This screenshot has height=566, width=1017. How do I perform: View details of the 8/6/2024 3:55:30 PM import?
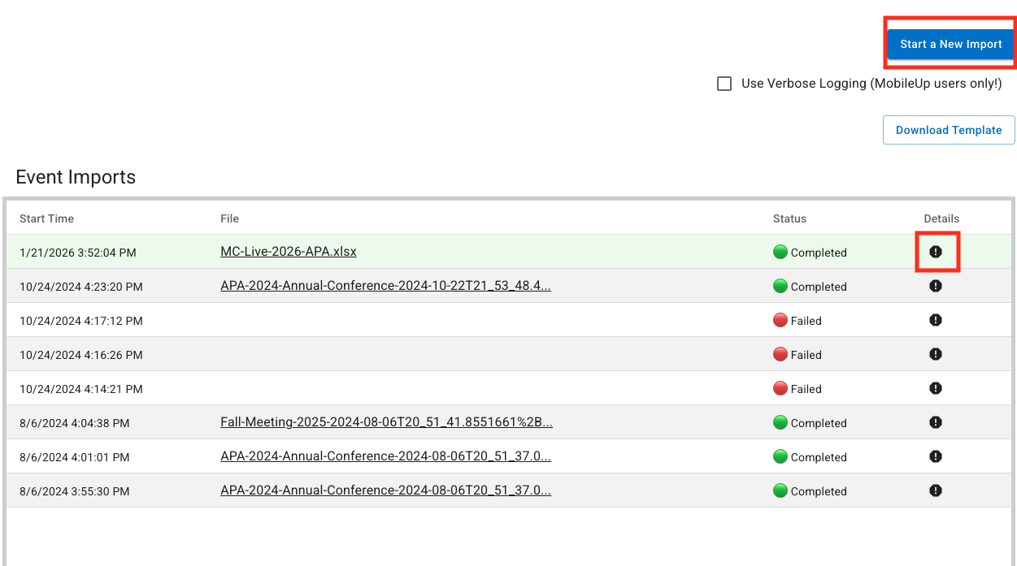pyautogui.click(x=936, y=490)
